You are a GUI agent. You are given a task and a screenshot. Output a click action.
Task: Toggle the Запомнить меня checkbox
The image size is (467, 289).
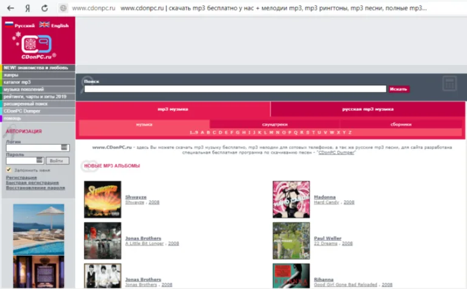9,170
